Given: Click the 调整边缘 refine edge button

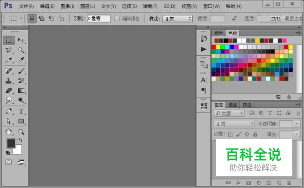Looking at the screenshot, I should pyautogui.click(x=292, y=19).
